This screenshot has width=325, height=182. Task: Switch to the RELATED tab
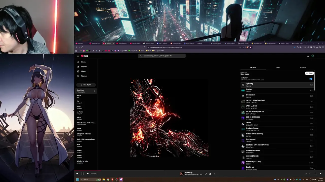[x=303, y=67]
